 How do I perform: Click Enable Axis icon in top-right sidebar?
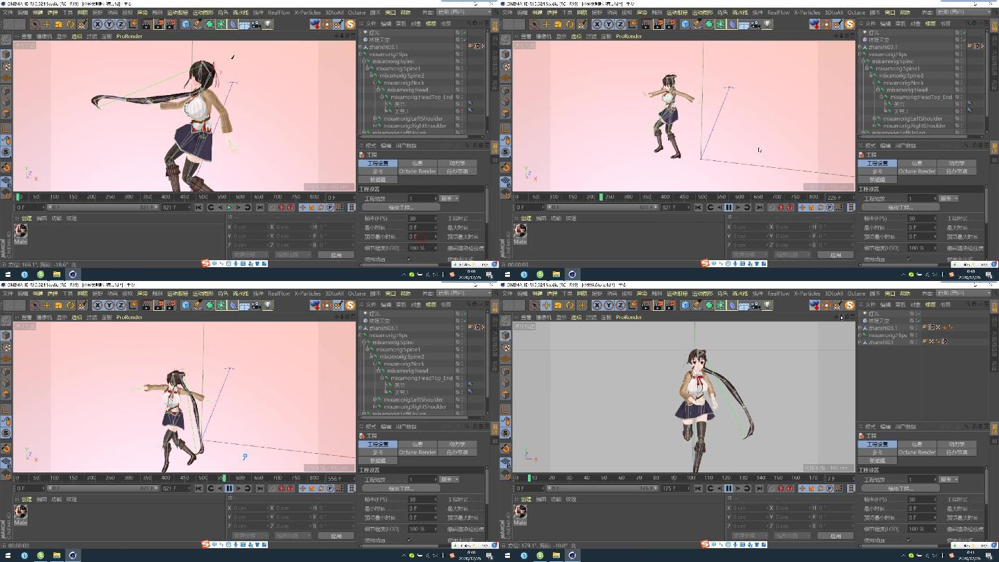pos(506,128)
